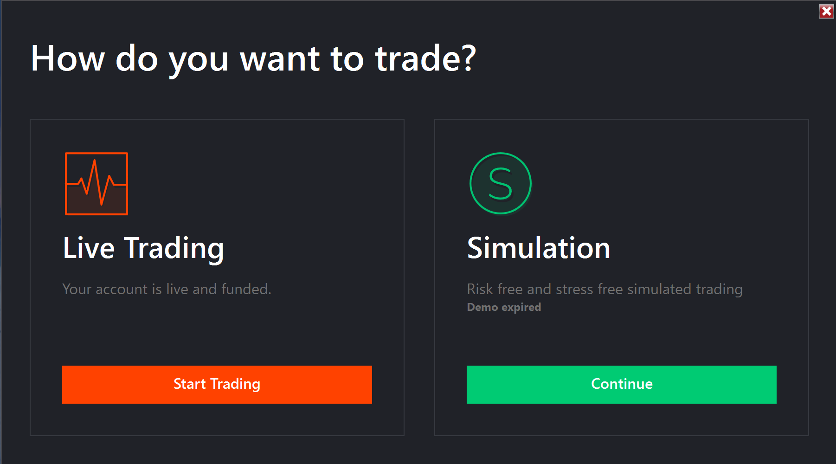Click the green S Simulation icon
Screen dimensions: 836x464
coord(500,183)
